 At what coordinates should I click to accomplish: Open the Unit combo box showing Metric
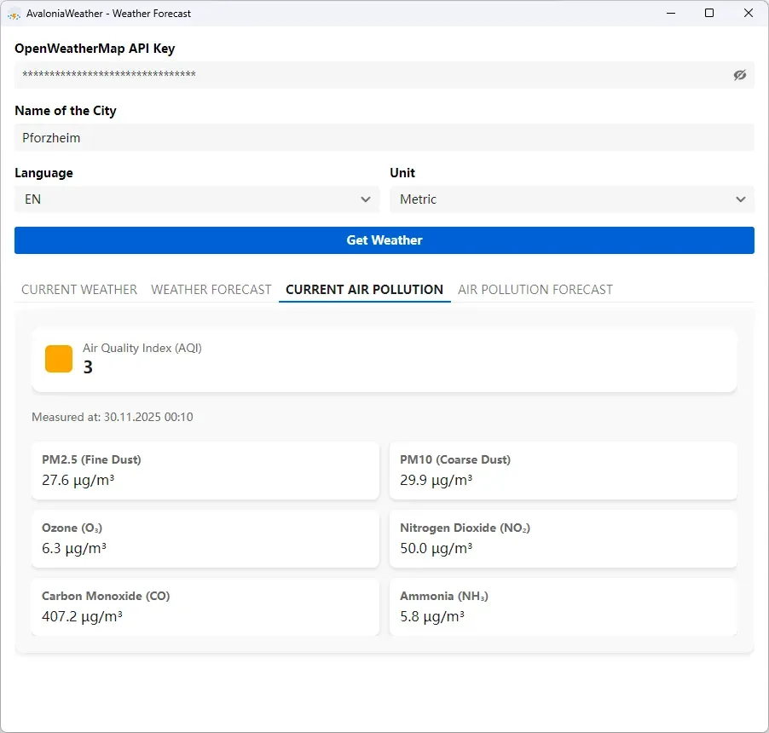point(563,199)
